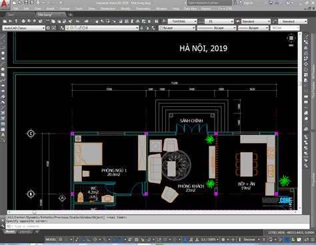
Task: Select the Multiline Text A tool
Action: coord(3,135)
